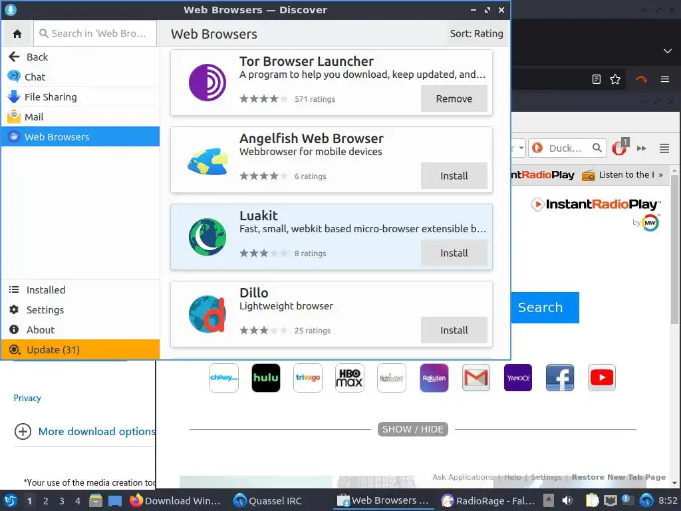681x511 pixels.
Task: Expand bookmarks bar overflow chevron
Action: tap(660, 175)
